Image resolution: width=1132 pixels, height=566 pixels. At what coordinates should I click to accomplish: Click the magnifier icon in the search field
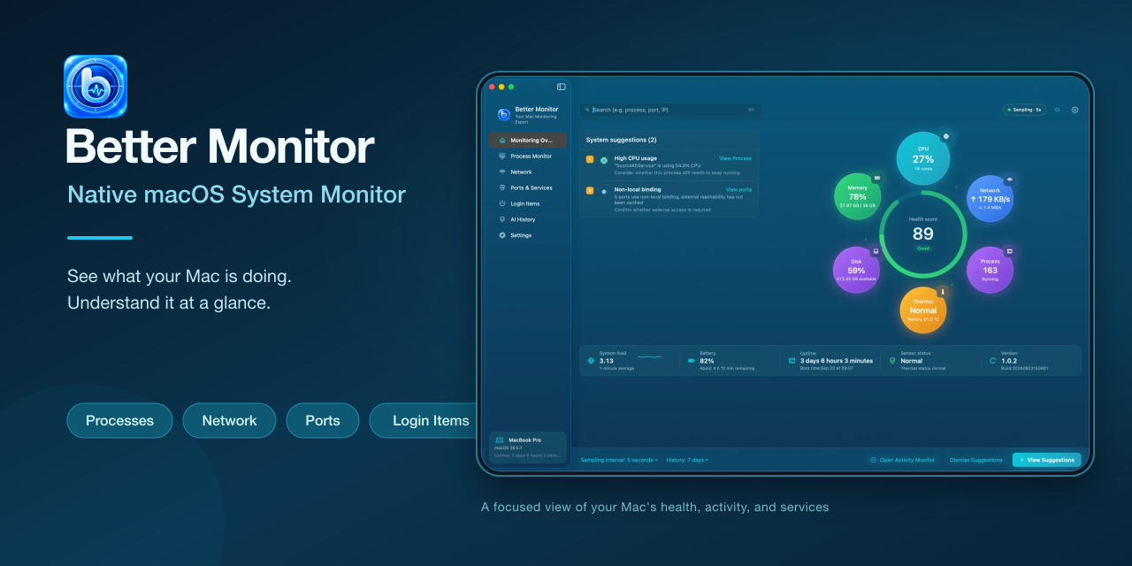pyautogui.click(x=587, y=110)
